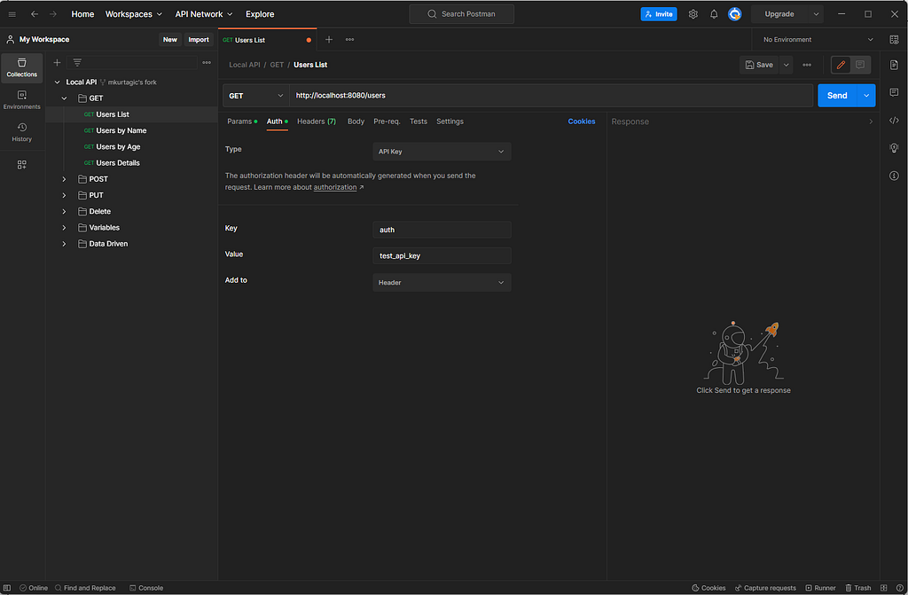This screenshot has width=908, height=595.
Task: Expand the Variables folder
Action: pyautogui.click(x=64, y=228)
